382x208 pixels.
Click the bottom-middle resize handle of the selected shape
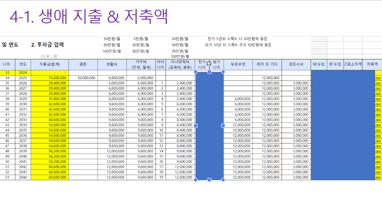point(209,180)
